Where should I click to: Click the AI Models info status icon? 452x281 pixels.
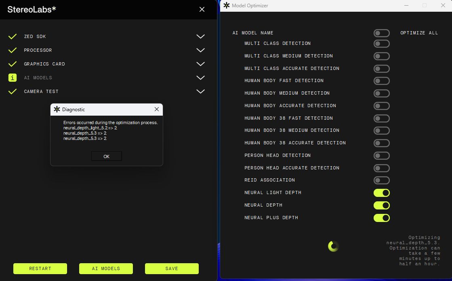tap(13, 78)
